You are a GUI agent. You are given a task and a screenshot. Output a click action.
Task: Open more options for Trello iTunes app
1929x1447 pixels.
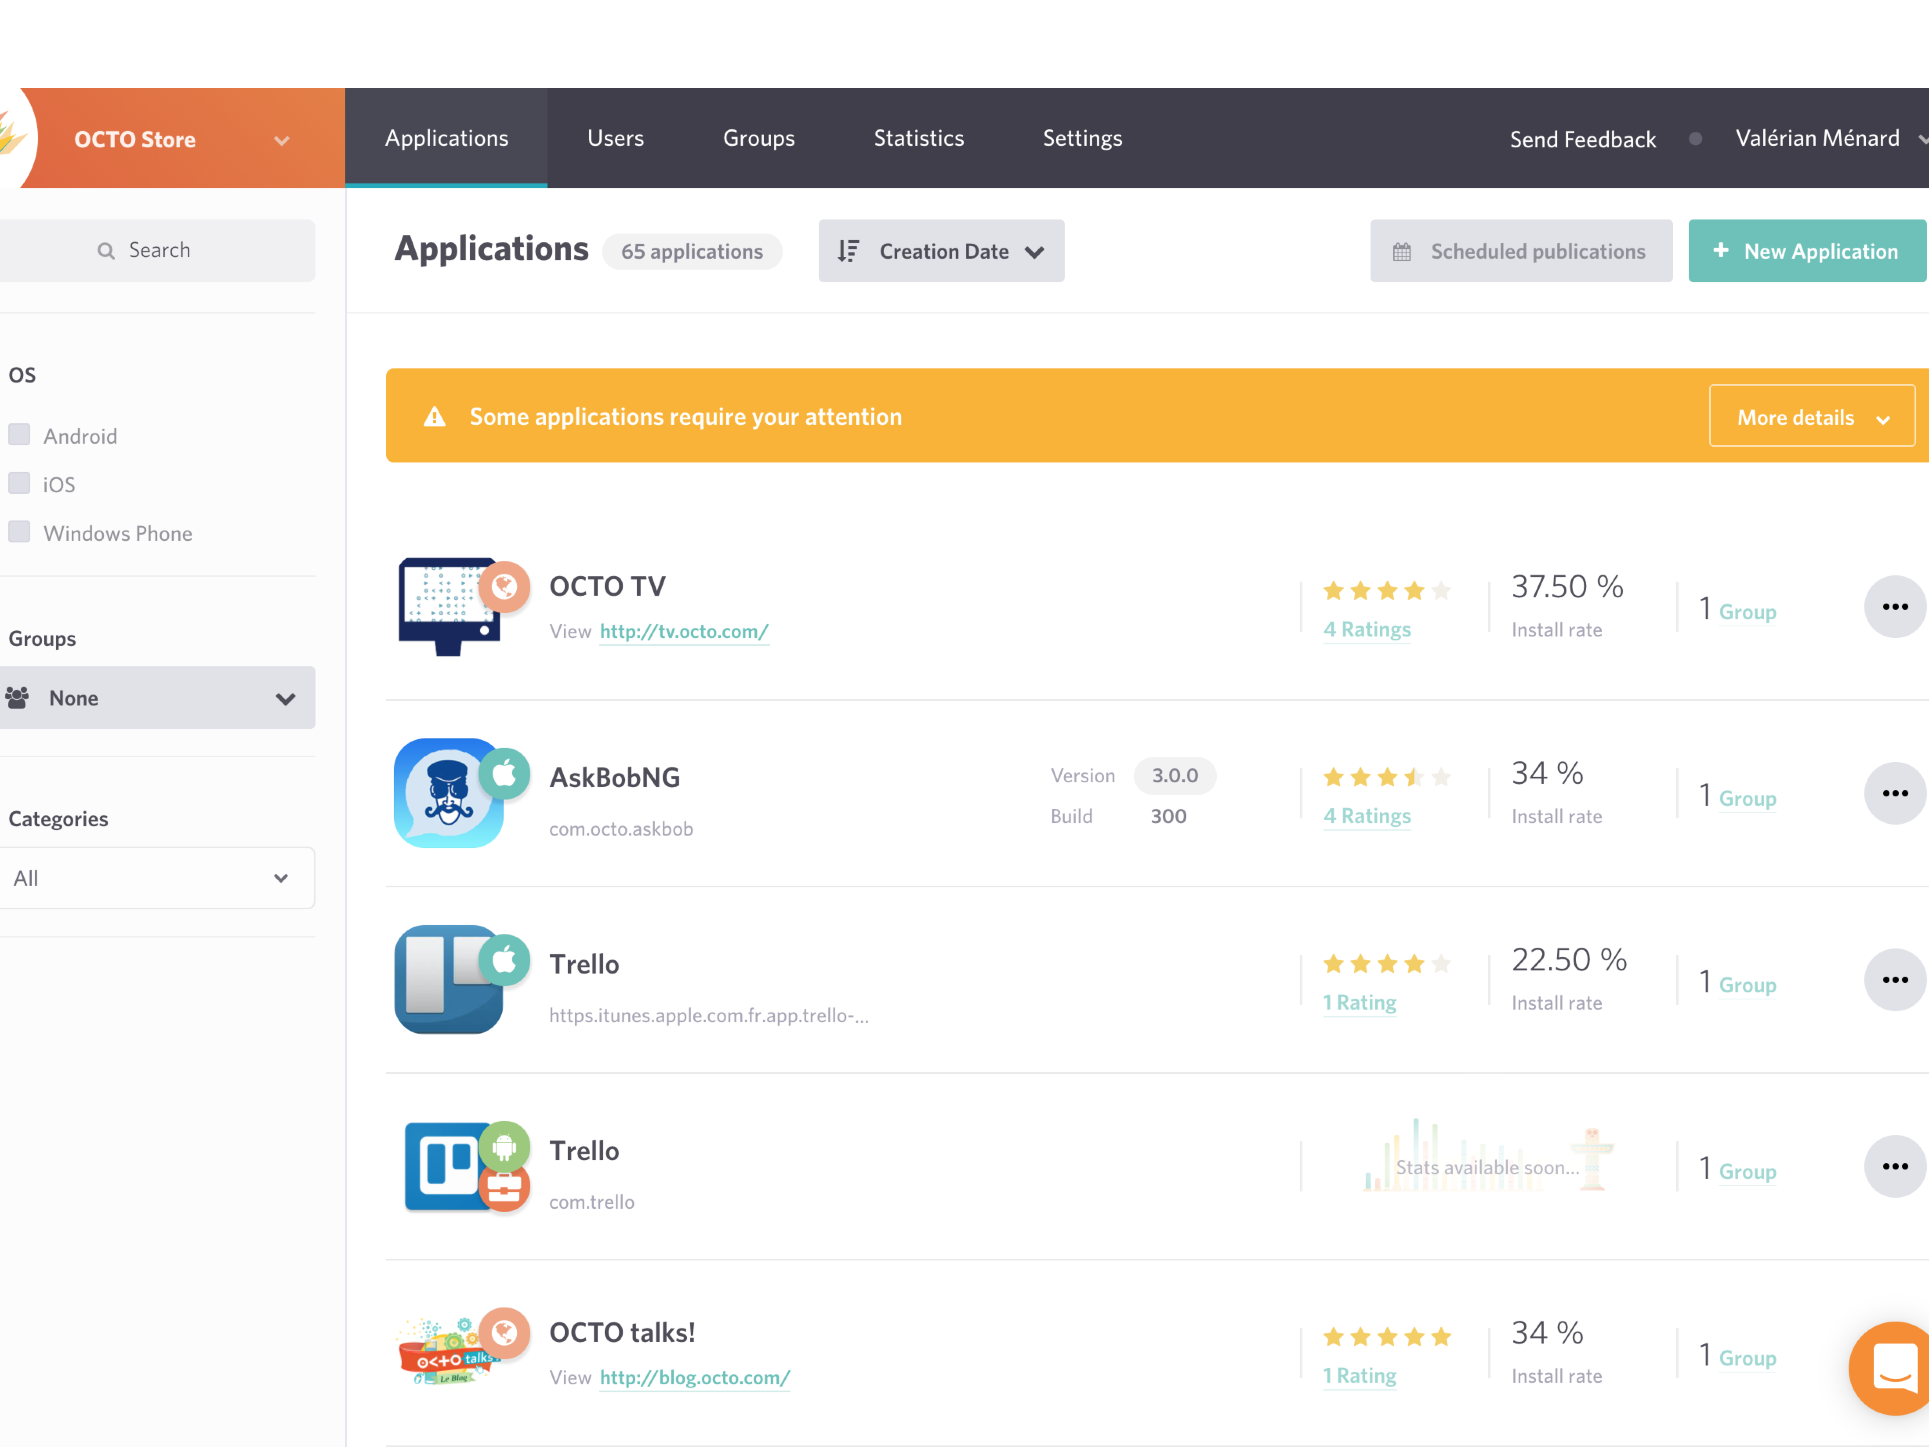tap(1894, 979)
